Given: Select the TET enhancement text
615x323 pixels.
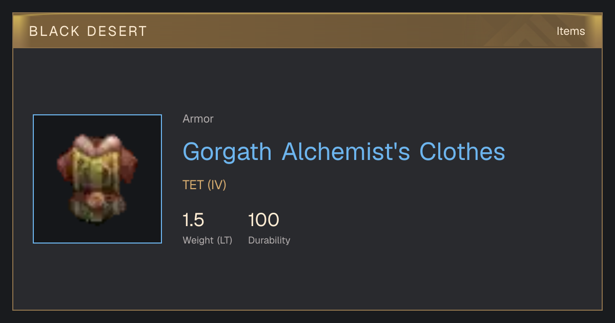Looking at the screenshot, I should pos(193,185).
